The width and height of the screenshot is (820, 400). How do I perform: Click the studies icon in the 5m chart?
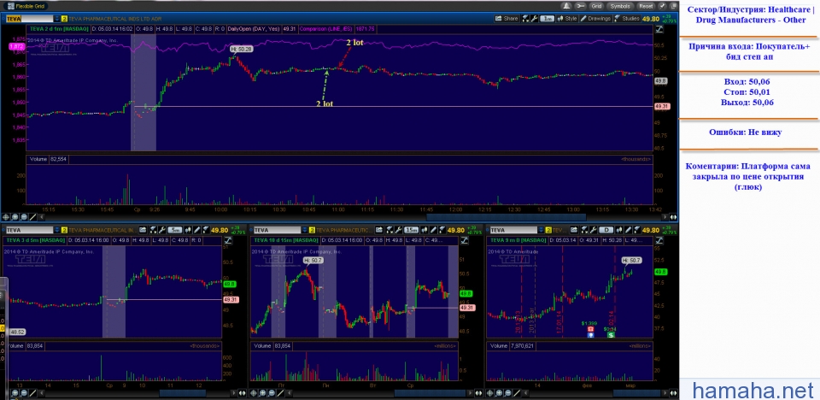click(x=206, y=230)
